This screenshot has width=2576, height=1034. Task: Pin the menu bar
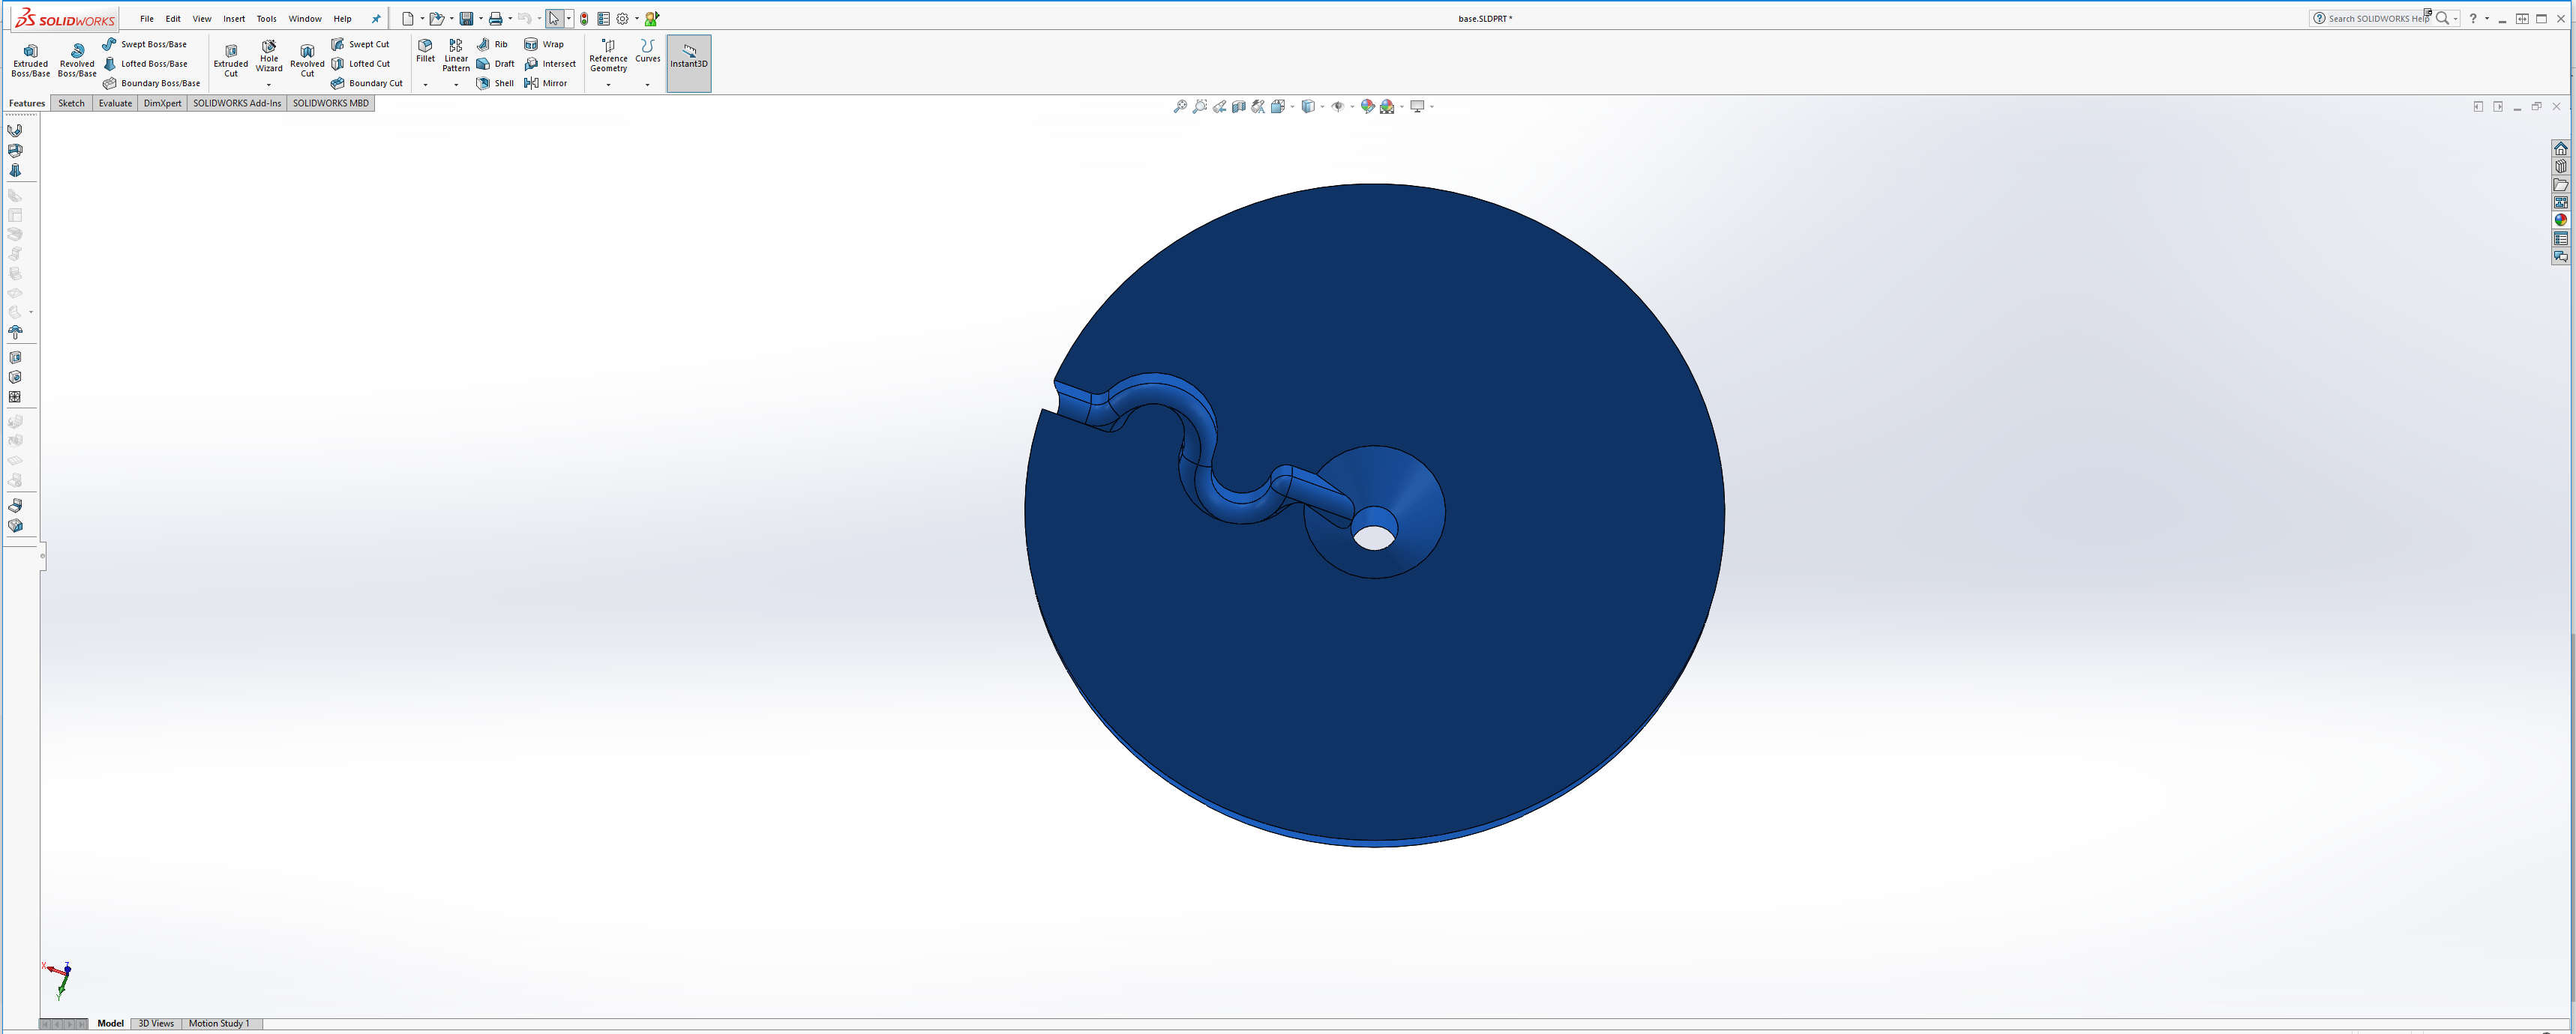coord(376,19)
